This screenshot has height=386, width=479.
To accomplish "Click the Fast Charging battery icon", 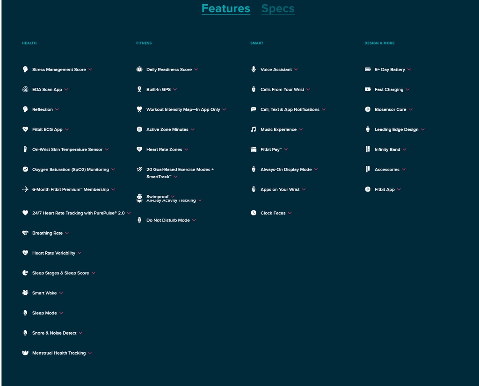I will tap(368, 89).
